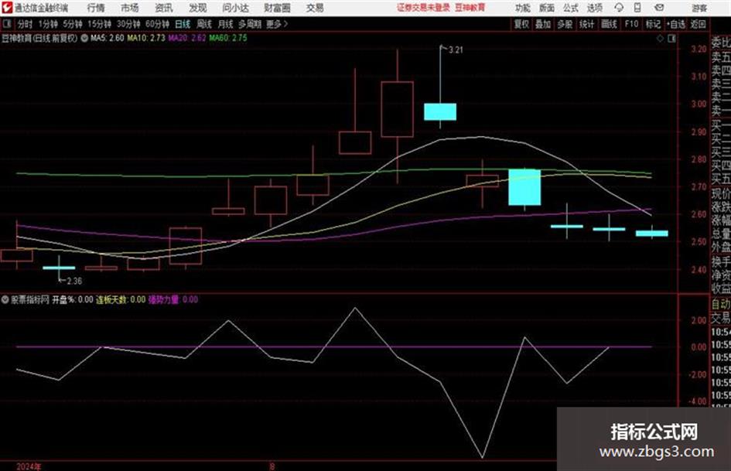
Task: Click the 游客 user account label
Action: click(x=699, y=8)
